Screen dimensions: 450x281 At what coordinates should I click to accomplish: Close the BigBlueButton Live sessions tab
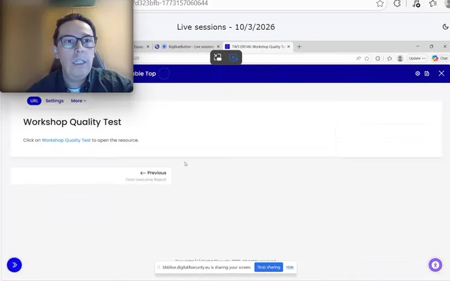click(x=218, y=46)
